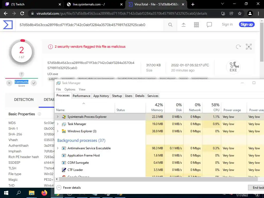Sort processes by the CPU column header
The image size is (264, 198).
[x=212, y=108]
